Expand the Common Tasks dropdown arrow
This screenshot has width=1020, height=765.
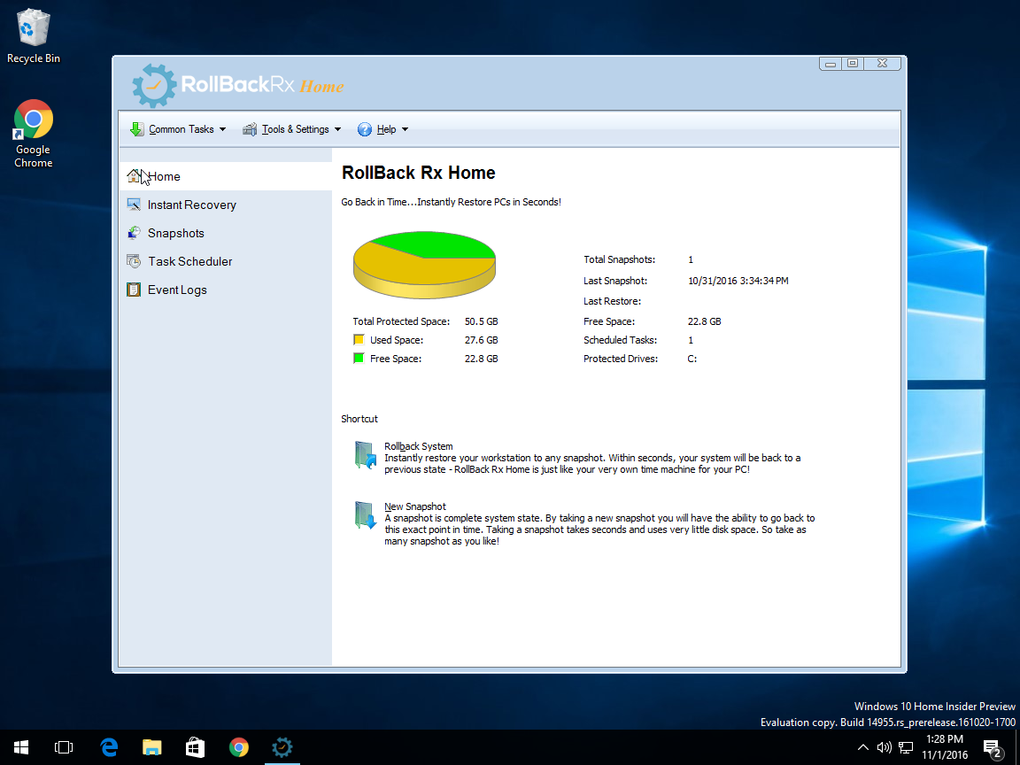tap(222, 129)
